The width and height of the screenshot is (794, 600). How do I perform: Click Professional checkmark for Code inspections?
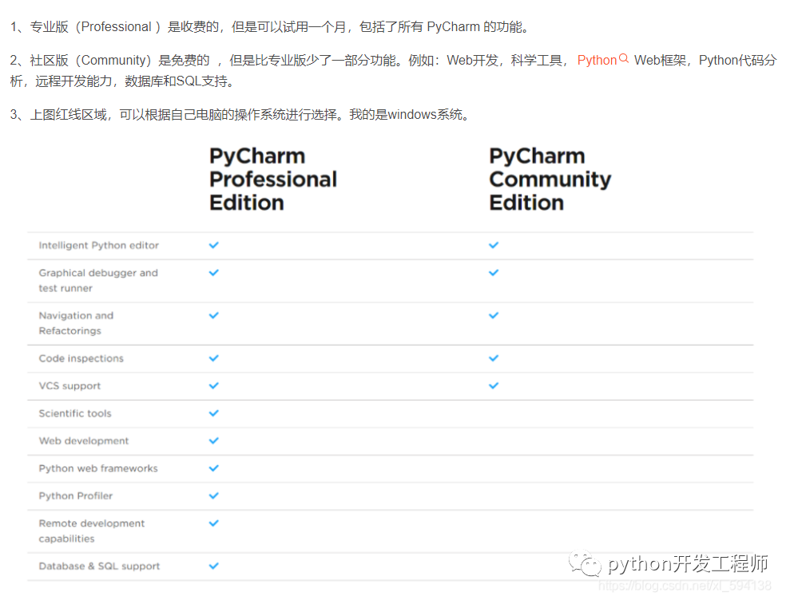tap(214, 357)
